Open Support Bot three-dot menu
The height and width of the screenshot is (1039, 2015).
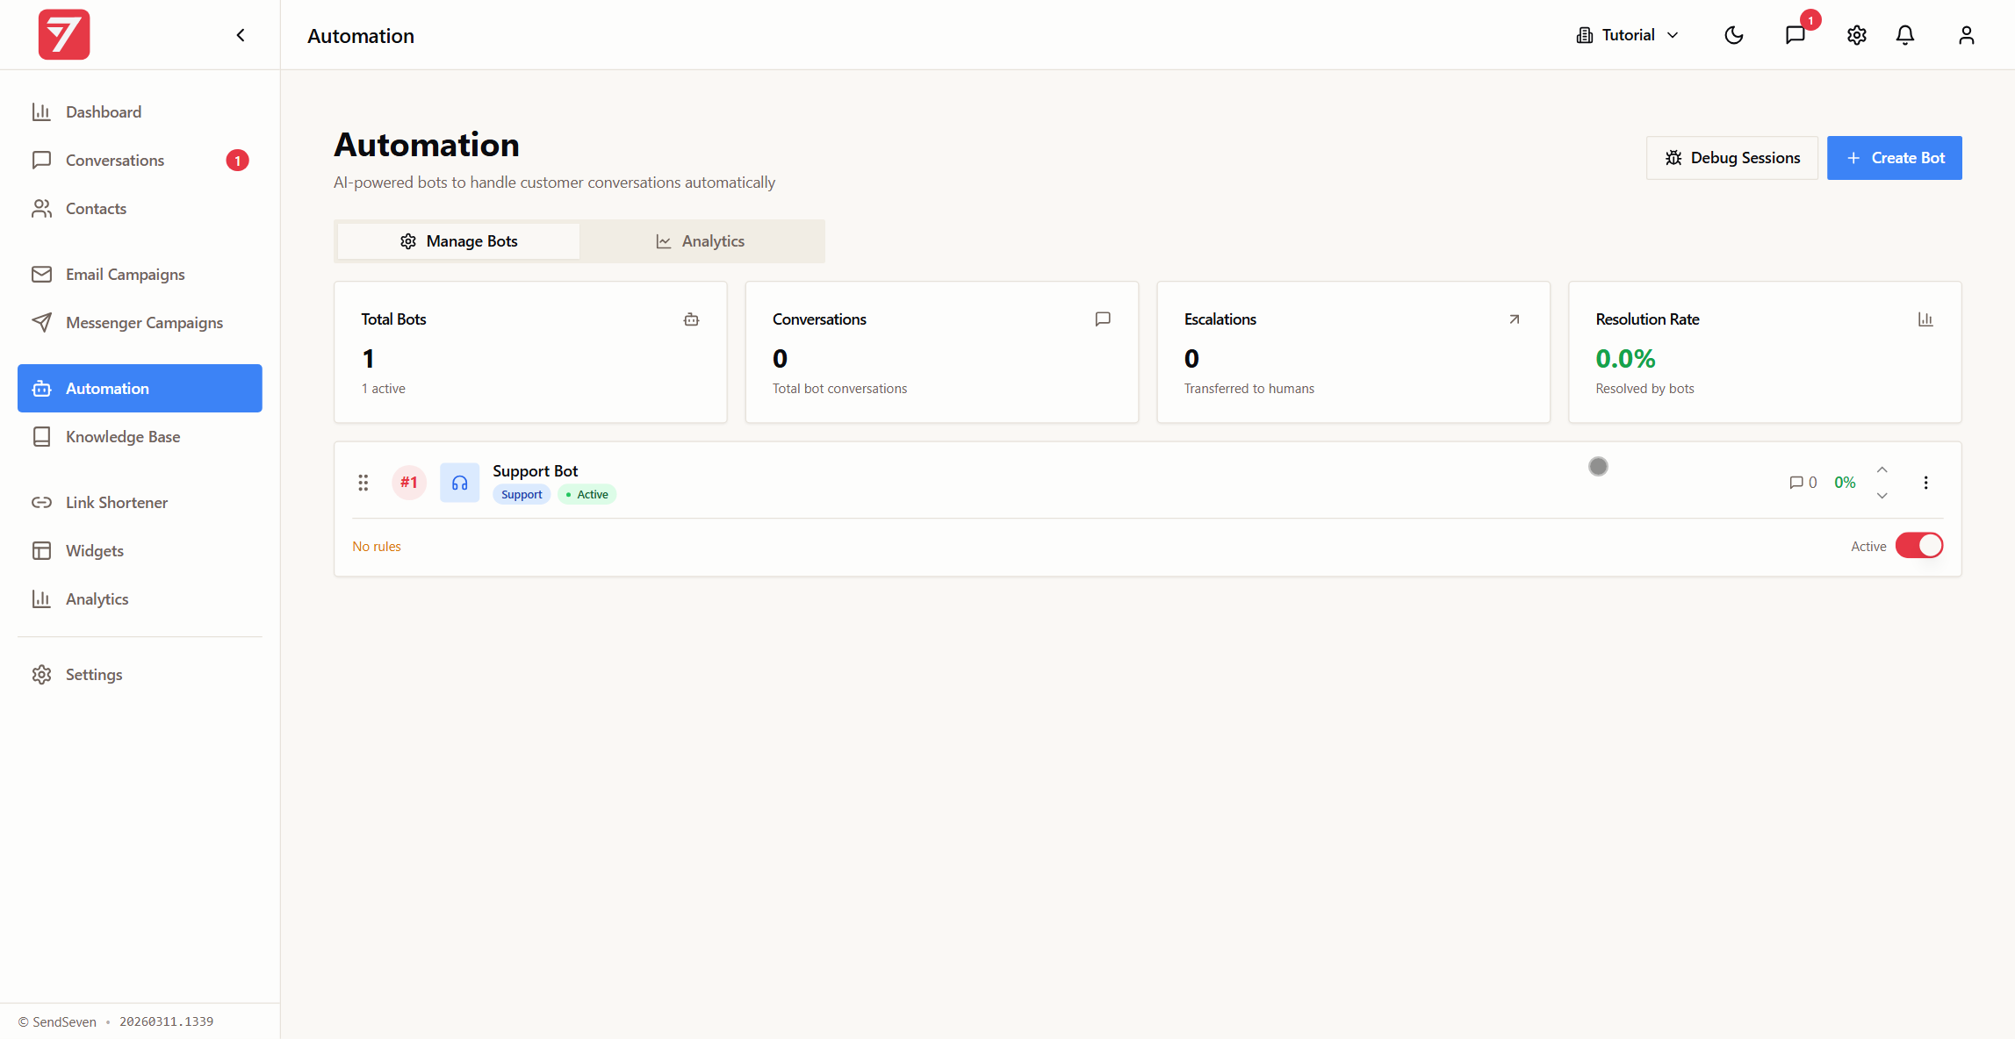point(1926,483)
